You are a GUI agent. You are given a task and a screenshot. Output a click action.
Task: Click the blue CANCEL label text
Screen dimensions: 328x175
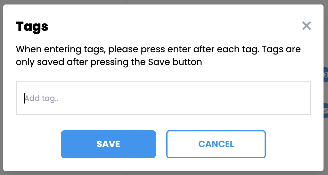(216, 144)
